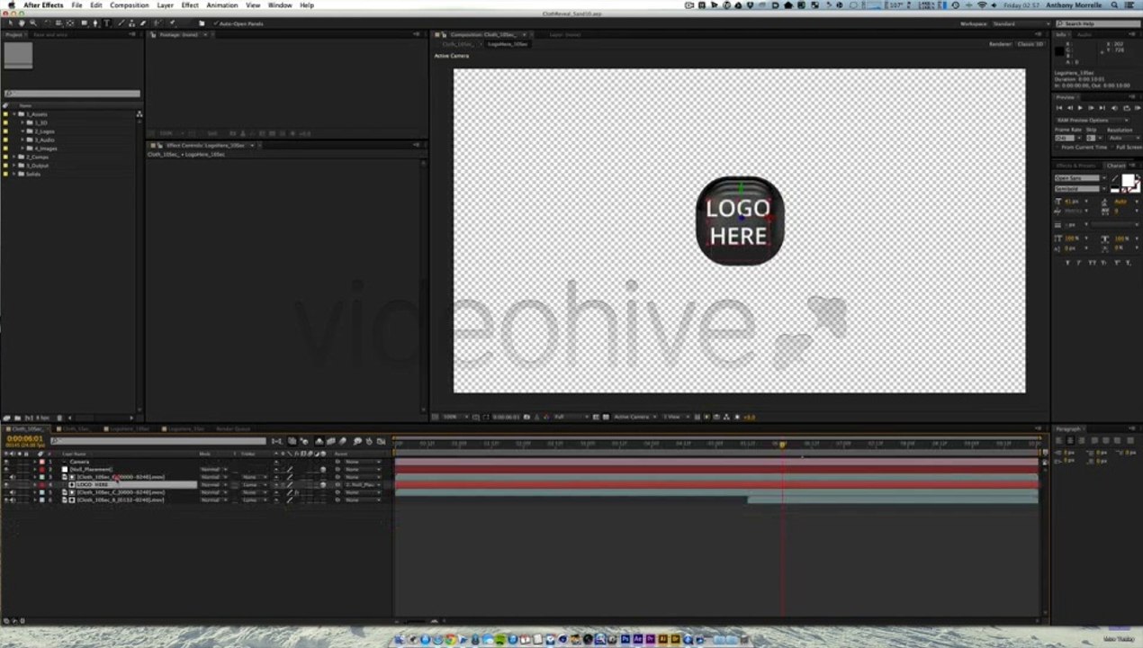Open Trash in the Dock
The width and height of the screenshot is (1143, 648).
pyautogui.click(x=742, y=639)
